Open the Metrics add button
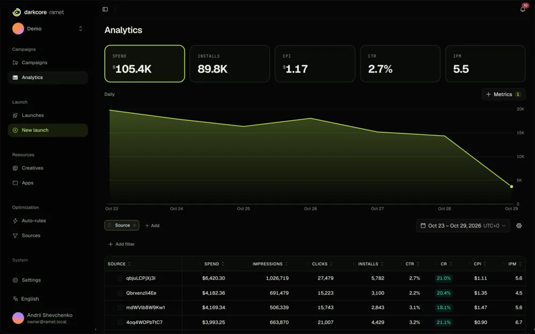Viewport: 535px width, 334px height. 503,95
